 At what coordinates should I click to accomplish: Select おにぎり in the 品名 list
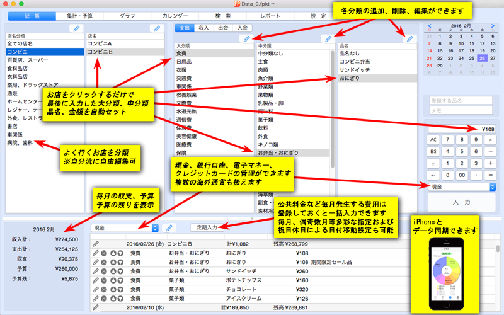click(377, 78)
